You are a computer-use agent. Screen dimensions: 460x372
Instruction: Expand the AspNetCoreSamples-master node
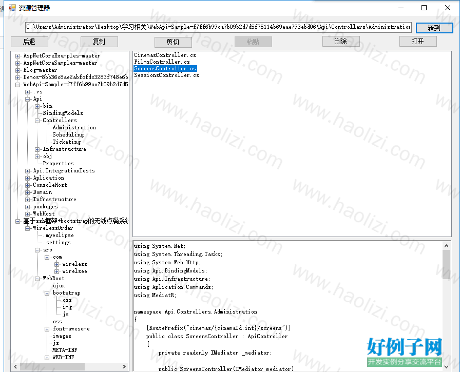coord(18,63)
